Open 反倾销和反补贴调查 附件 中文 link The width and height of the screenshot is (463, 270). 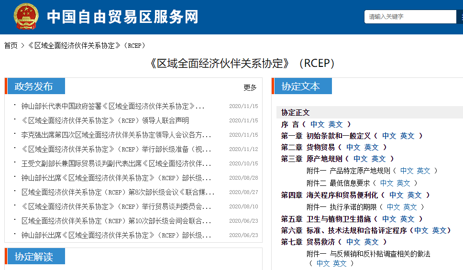[x=323, y=263]
